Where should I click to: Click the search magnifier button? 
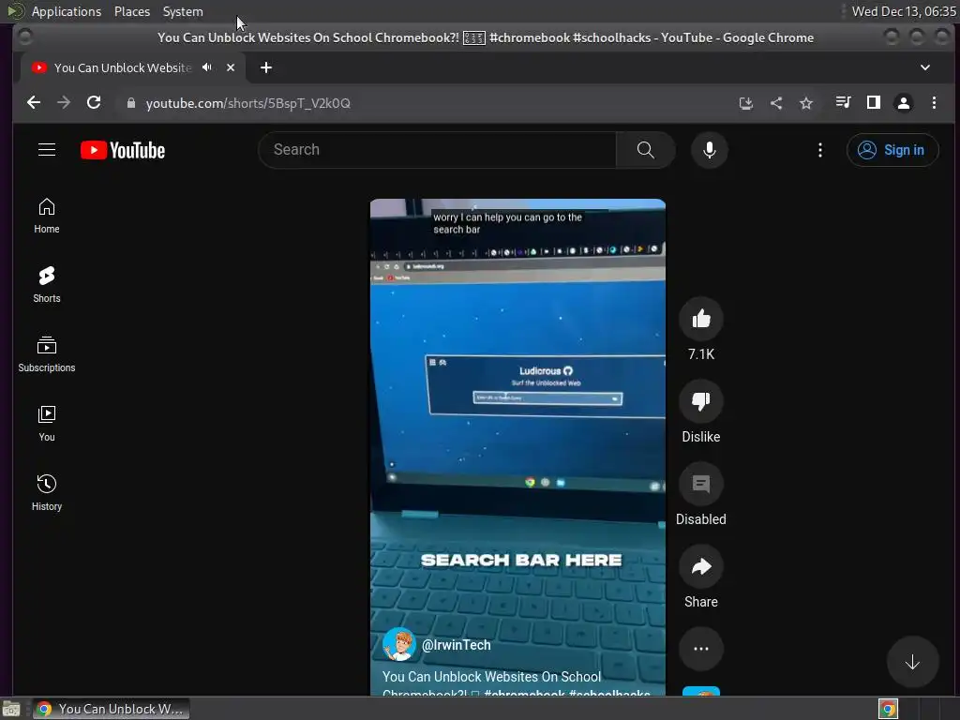pos(645,150)
